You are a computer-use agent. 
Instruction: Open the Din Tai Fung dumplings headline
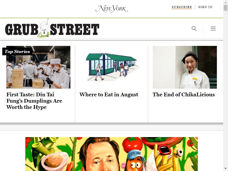click(34, 101)
